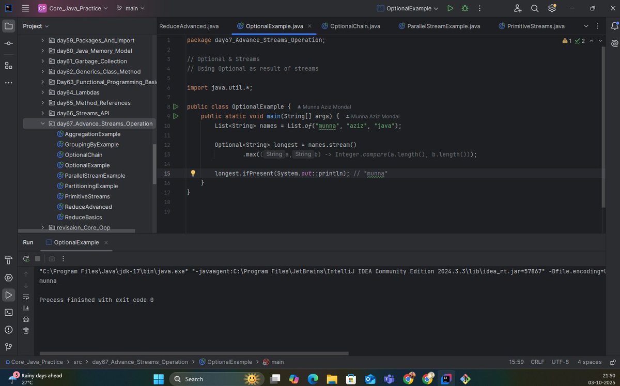Open the Run tool window icon

[8, 295]
